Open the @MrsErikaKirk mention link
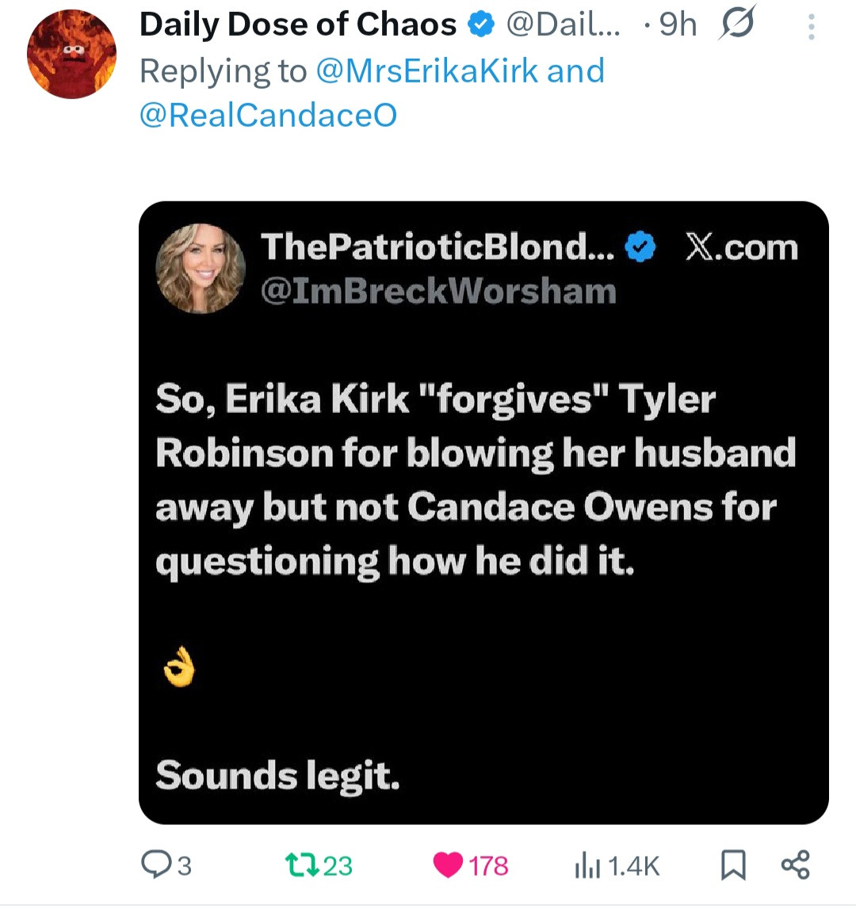Screen dimensions: 856x909 pyautogui.click(x=428, y=71)
